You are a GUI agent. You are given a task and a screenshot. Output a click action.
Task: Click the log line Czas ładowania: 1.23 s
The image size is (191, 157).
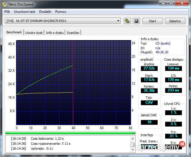click(x=47, y=139)
